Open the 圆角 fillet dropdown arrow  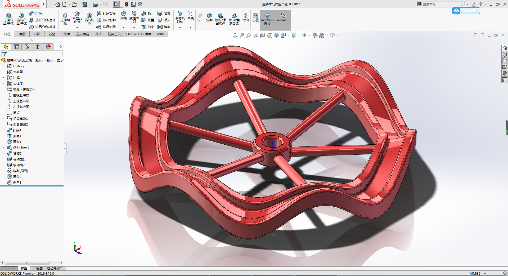point(123,28)
